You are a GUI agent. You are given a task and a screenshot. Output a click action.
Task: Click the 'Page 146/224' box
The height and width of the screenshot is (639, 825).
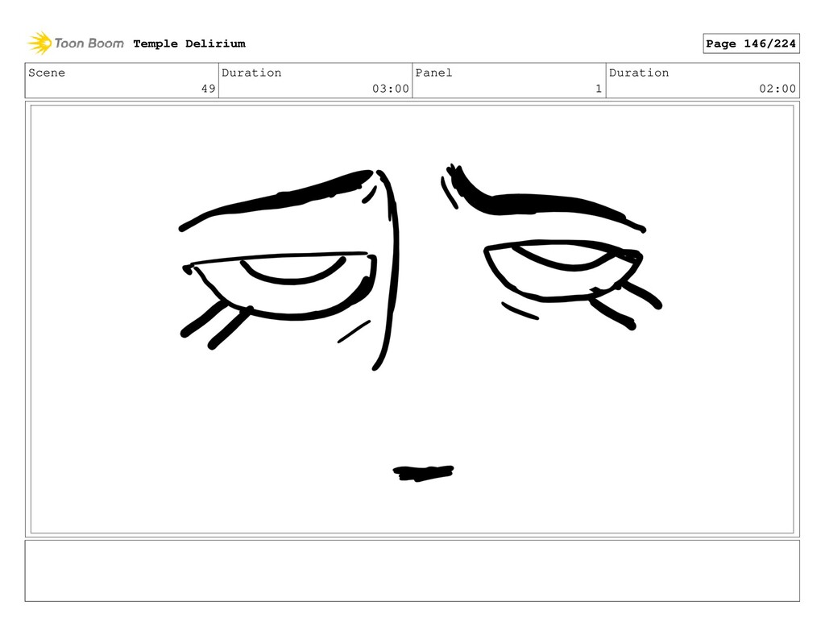point(751,44)
